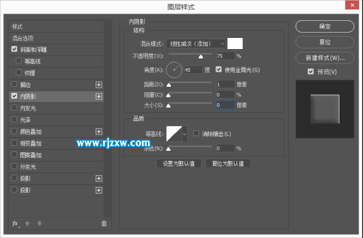Image resolution: width=363 pixels, height=238 pixels.
Task: Open the white shadow color swatch
Action: click(x=235, y=43)
